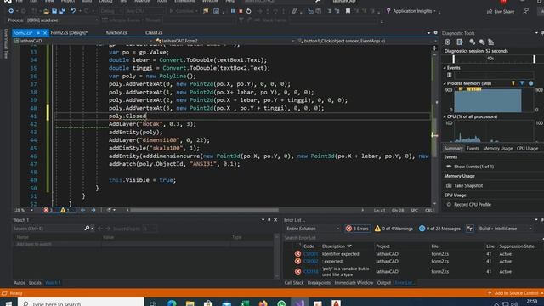This screenshot has width=544, height=306.
Task: Switch to the Call Stack tab
Action: click(x=294, y=283)
